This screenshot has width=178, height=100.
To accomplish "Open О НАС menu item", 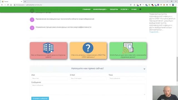I will (134, 9).
